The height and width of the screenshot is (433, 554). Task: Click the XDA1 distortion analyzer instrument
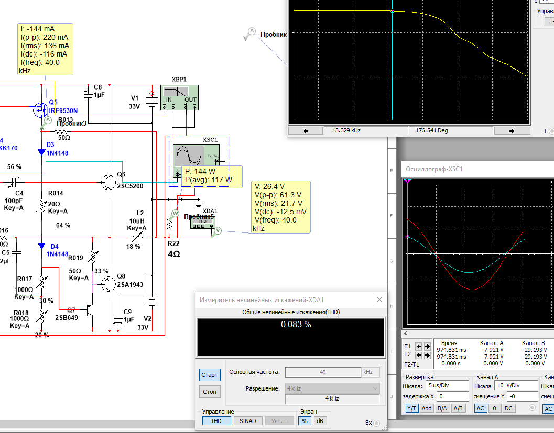tap(202, 222)
